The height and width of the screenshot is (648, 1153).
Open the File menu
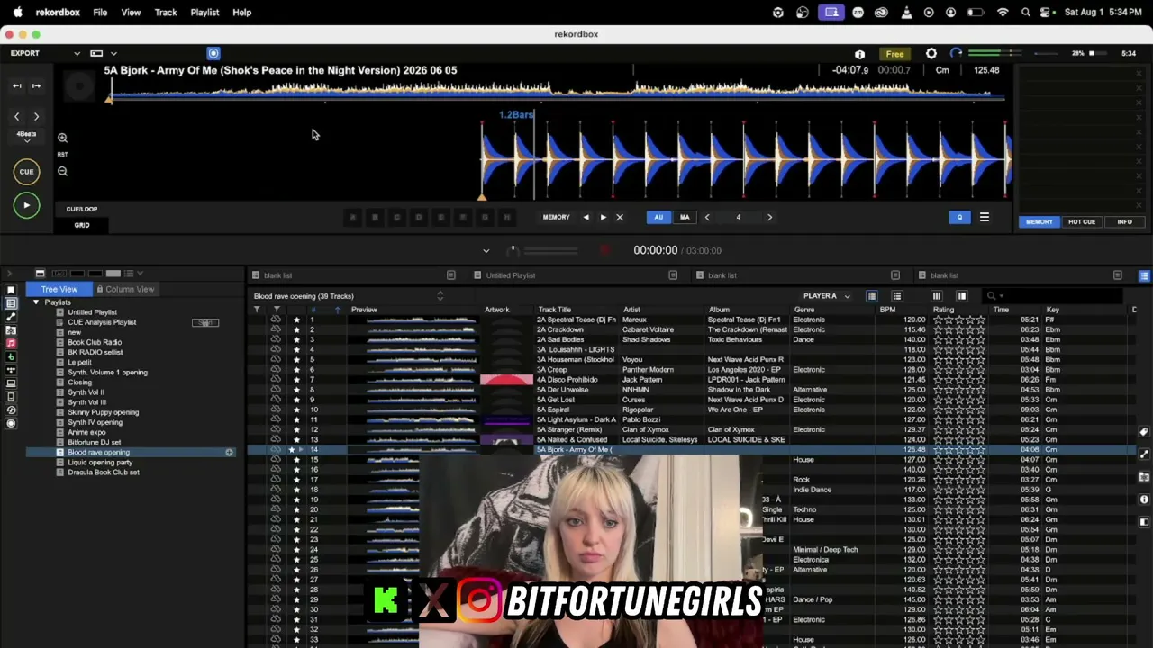click(x=100, y=13)
